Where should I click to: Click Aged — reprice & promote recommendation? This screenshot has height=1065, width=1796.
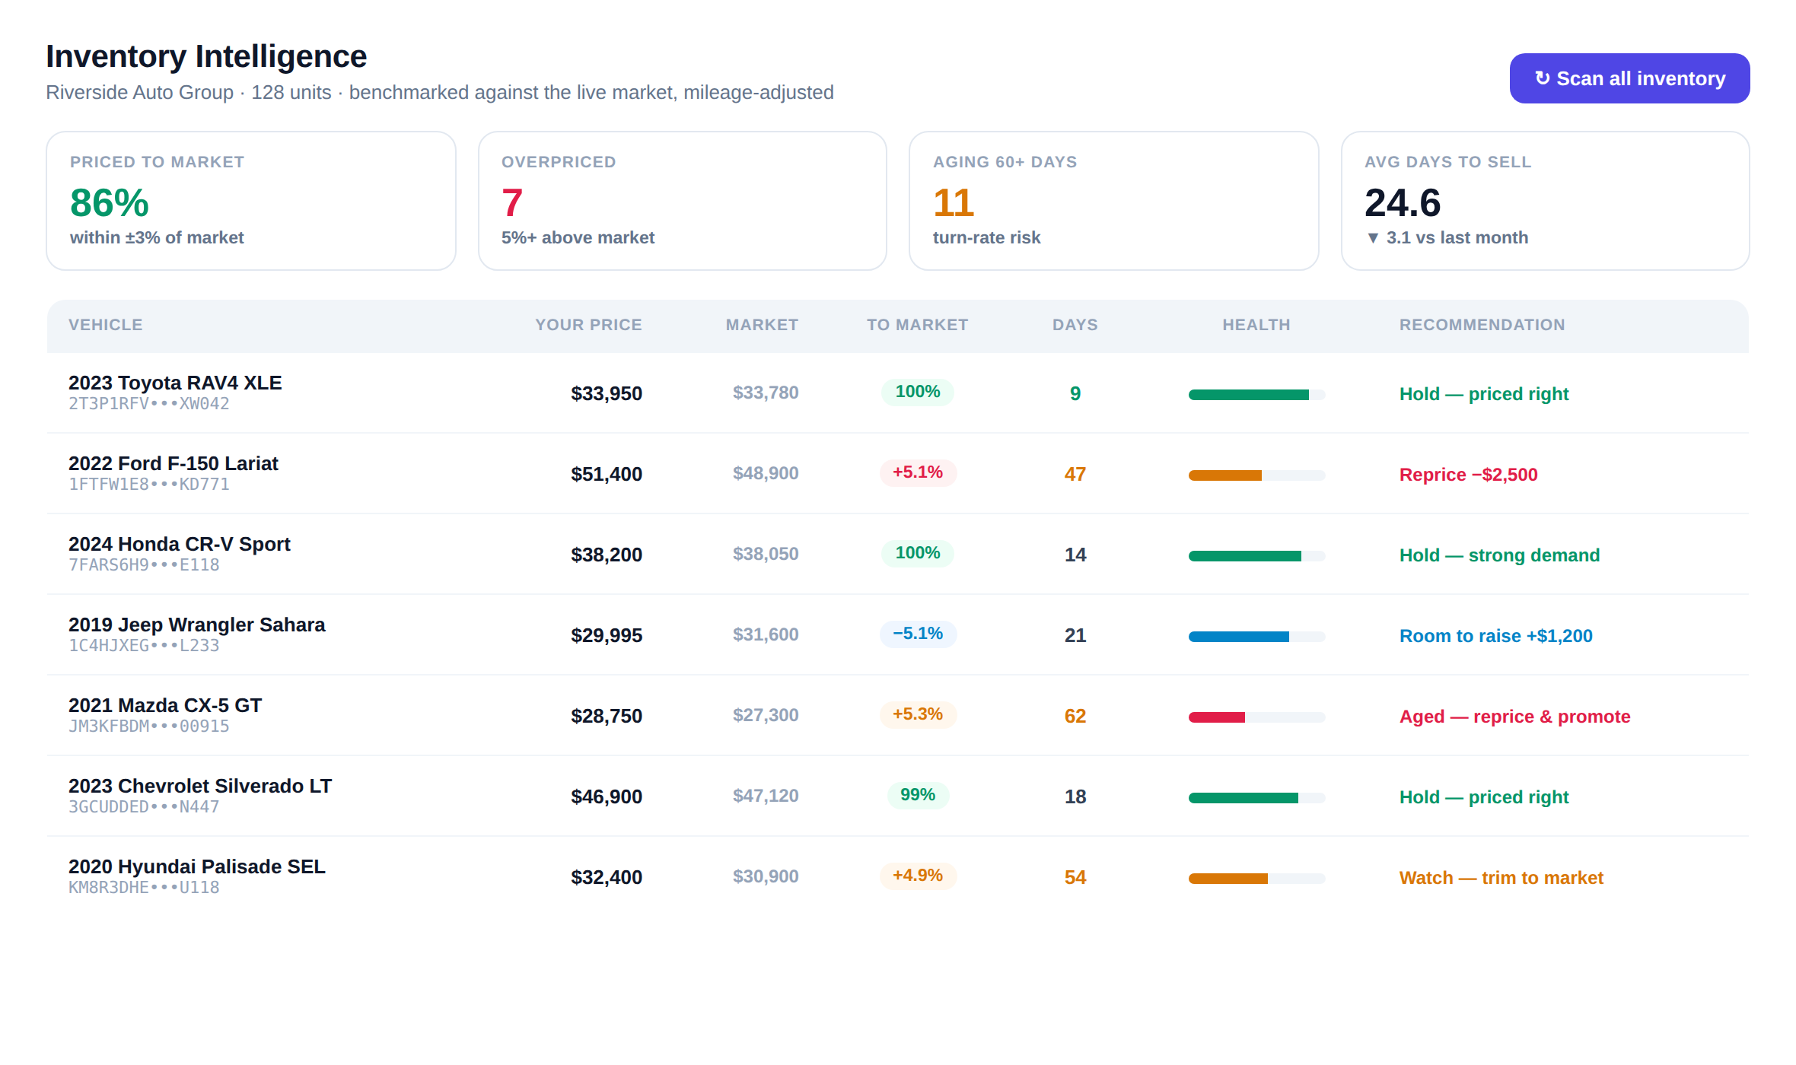(x=1514, y=717)
